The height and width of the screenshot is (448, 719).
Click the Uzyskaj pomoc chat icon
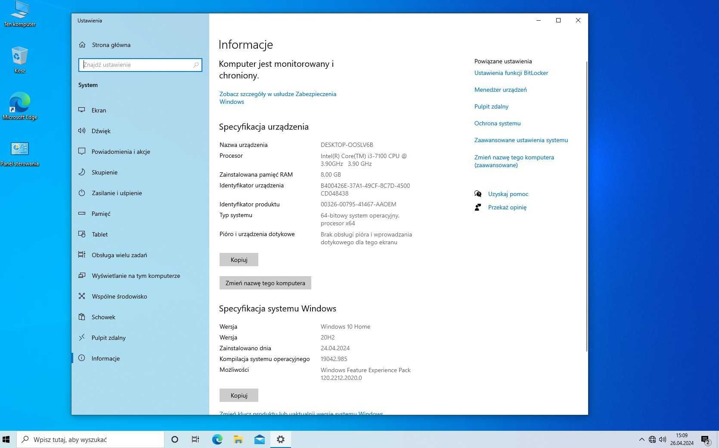click(x=478, y=194)
